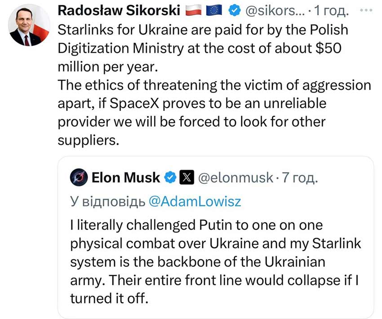Click the black X affiliation badge
The width and height of the screenshot is (382, 319).
coord(187,177)
